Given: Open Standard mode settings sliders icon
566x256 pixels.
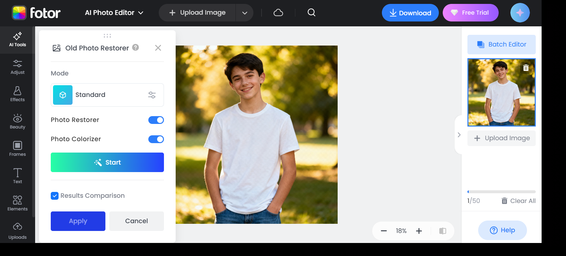Looking at the screenshot, I should coord(152,95).
